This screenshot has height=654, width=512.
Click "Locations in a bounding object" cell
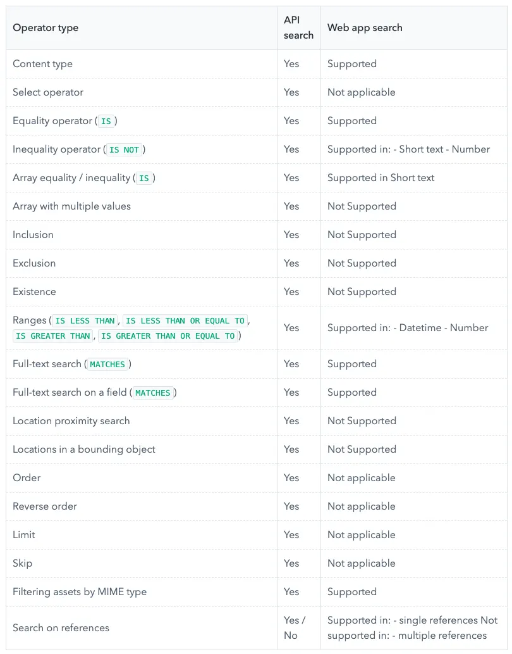click(x=83, y=450)
